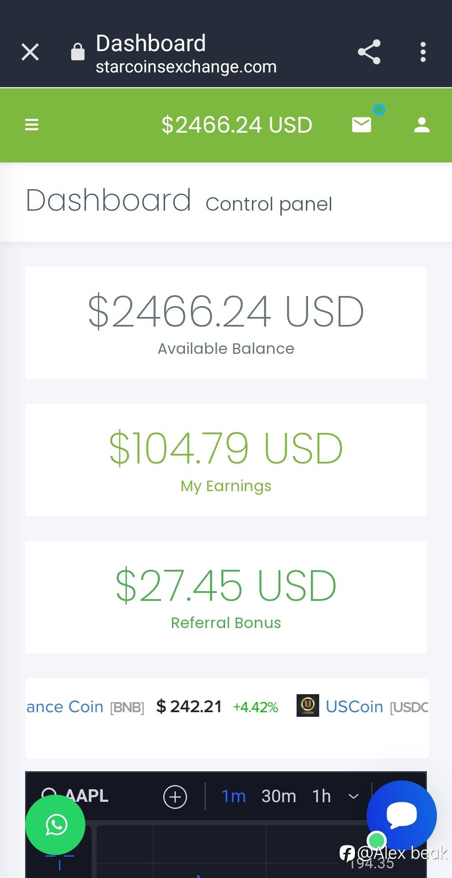
Task: Click the USCoin logo icon
Action: click(x=308, y=705)
